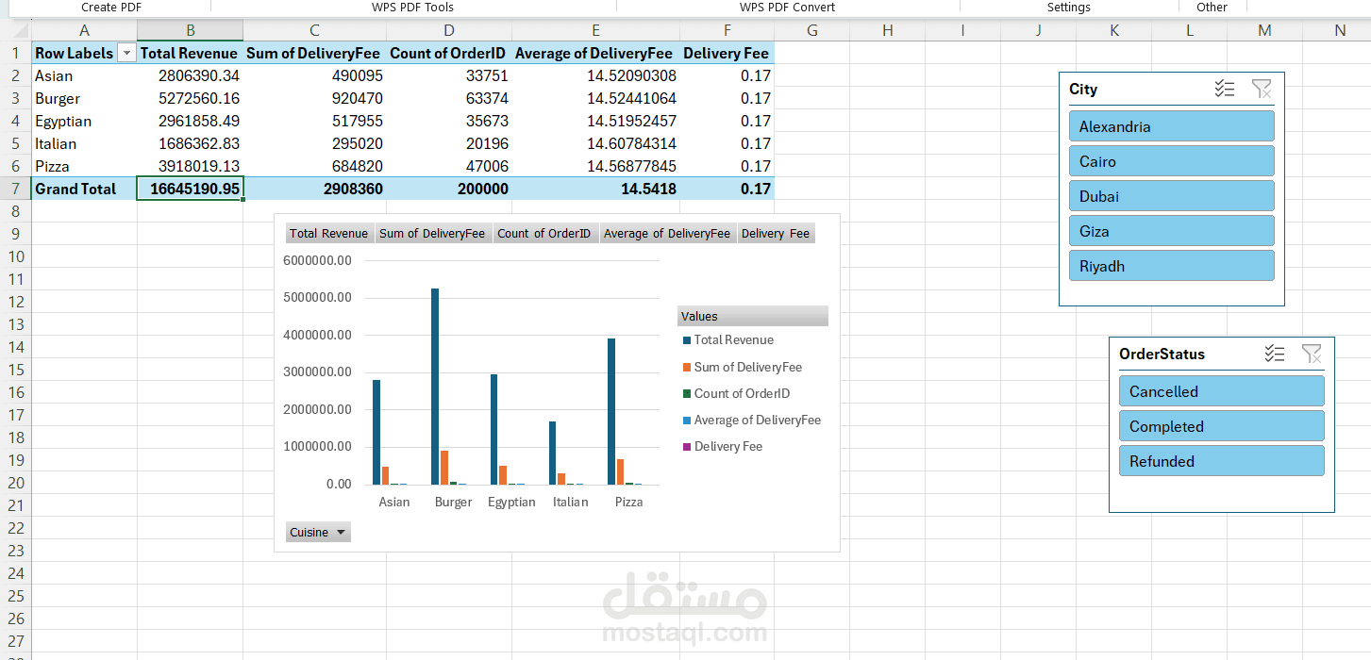Toggle multi-select in the OrderStatus slicer

[1275, 355]
